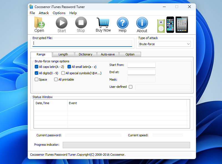Minimize the Password Tuner window
The height and width of the screenshot is (164, 222).
164,7
